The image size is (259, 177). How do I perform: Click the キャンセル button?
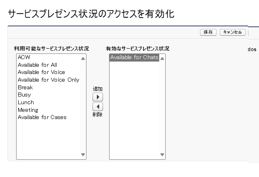[x=233, y=32]
